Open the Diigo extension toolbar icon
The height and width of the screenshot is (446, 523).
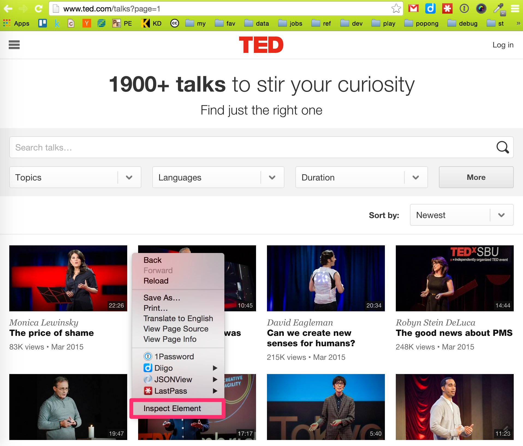(430, 8)
